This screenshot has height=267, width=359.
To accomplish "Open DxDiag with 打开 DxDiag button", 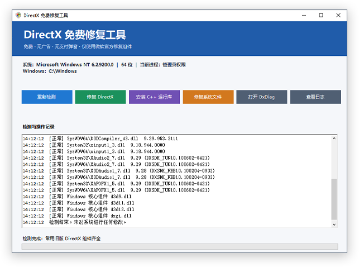I will pyautogui.click(x=262, y=97).
